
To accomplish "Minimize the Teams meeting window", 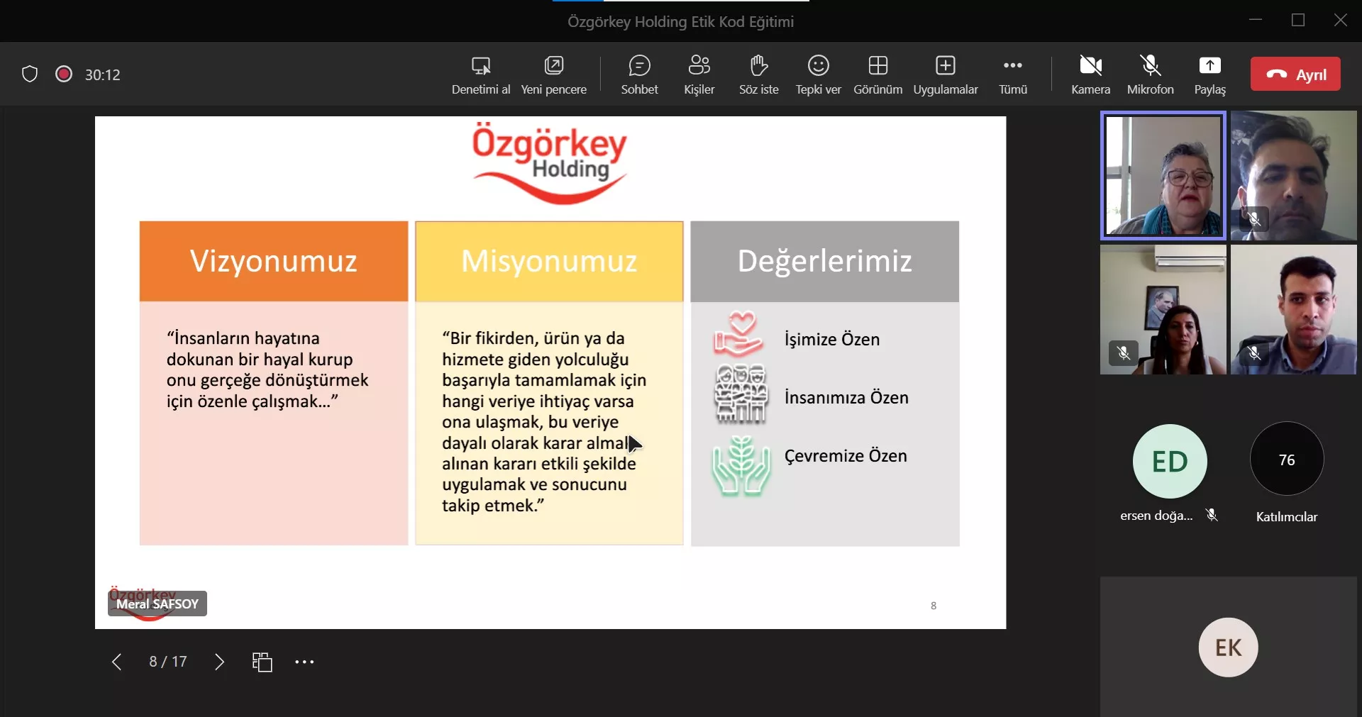I will 1256,21.
